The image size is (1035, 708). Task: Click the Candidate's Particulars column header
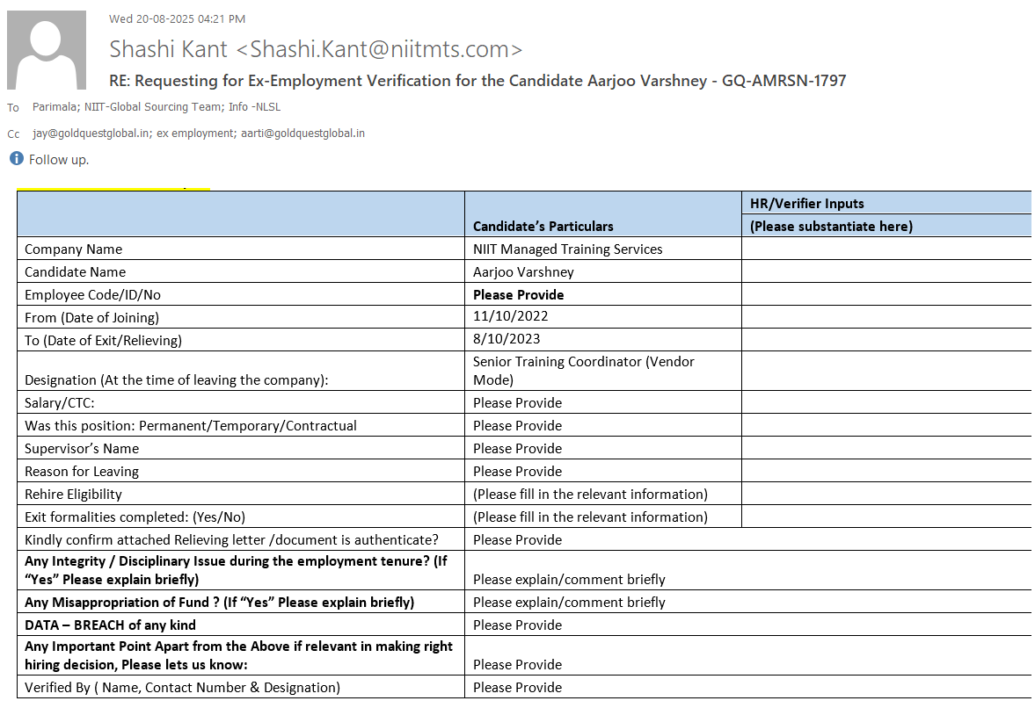[x=543, y=226]
